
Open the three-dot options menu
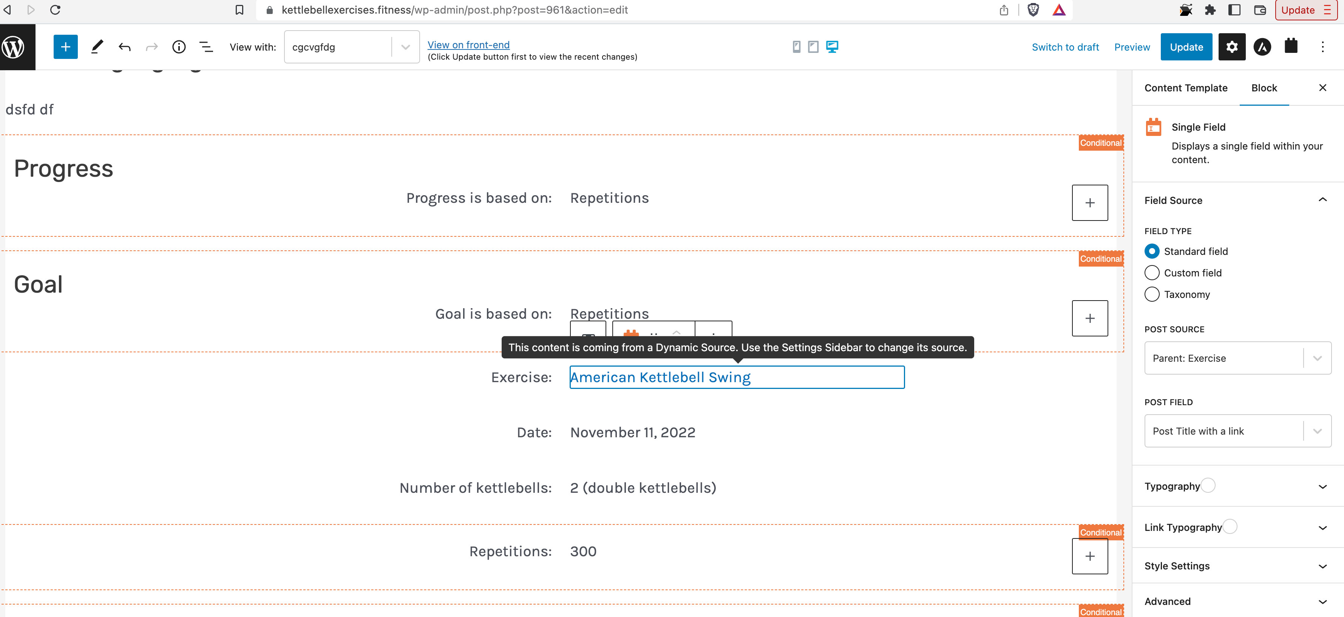click(x=1322, y=47)
